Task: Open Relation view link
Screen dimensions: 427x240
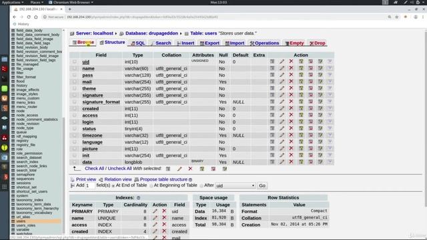Action: tap(118, 179)
